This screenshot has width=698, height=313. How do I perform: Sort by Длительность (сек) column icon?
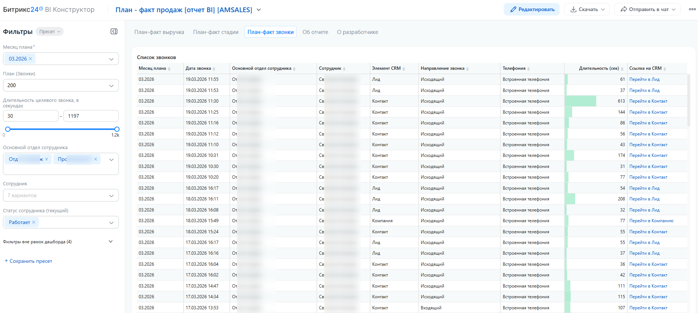click(622, 69)
